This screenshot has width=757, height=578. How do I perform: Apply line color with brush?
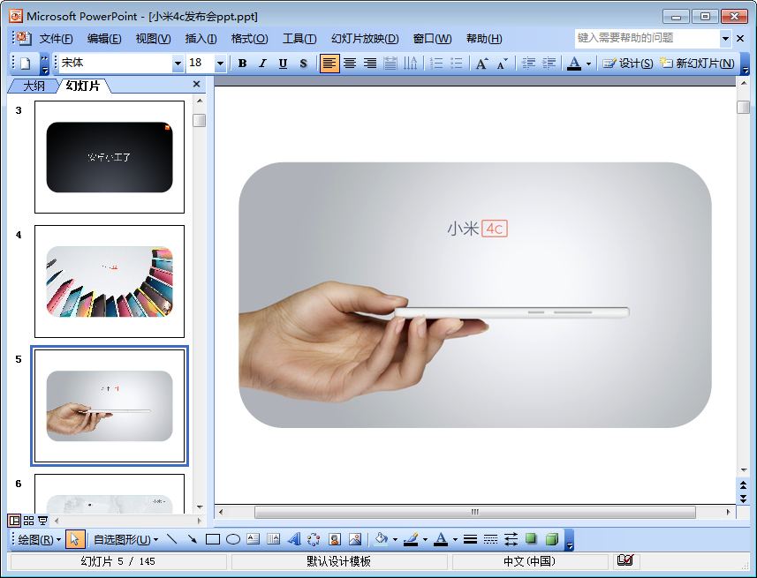pos(411,539)
